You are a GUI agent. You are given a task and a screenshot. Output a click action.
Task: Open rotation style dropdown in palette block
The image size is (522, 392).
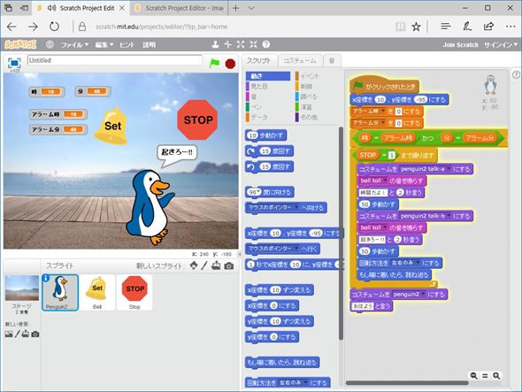[305, 382]
